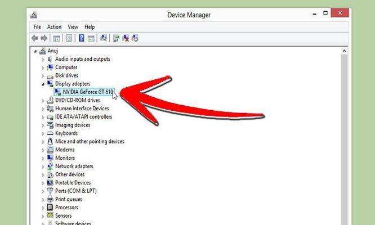Viewport: 375px width, 225px height.
Task: Click the Update Driver Software icon
Action: click(x=116, y=38)
